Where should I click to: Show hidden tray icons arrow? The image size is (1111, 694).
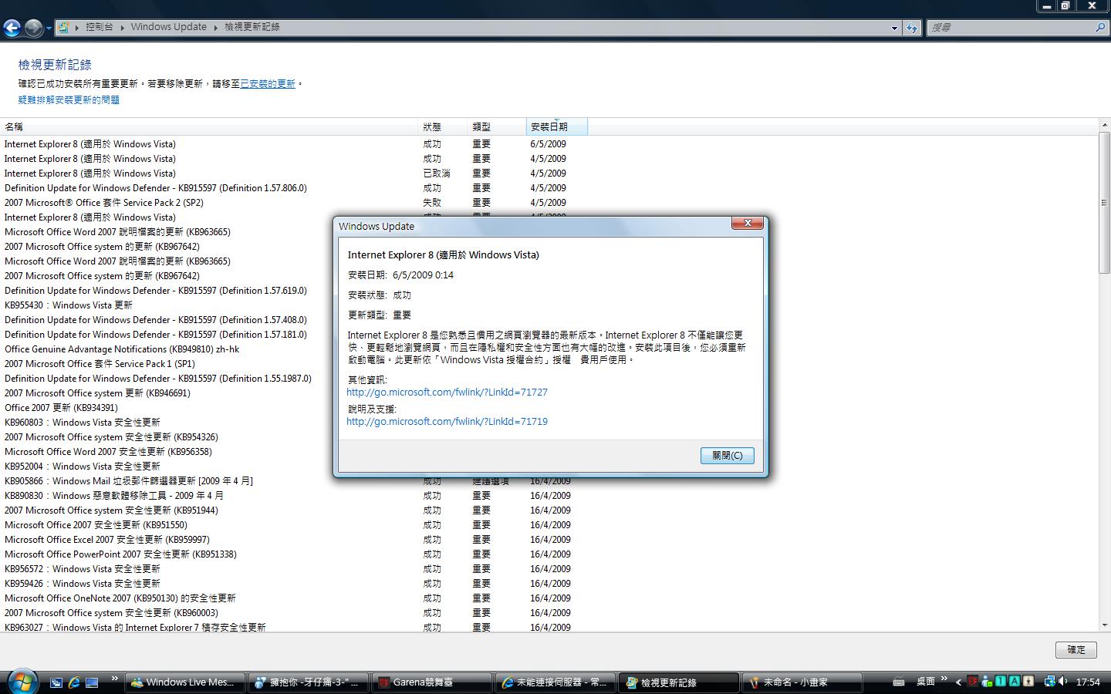click(959, 682)
